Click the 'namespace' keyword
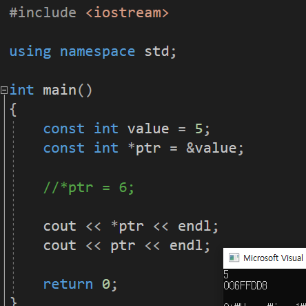 pos(98,52)
